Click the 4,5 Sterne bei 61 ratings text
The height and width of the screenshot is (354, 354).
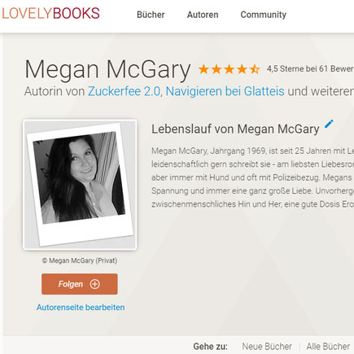point(310,69)
